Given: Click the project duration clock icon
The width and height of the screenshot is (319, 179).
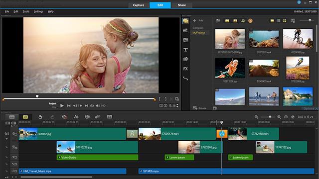Looking at the screenshot, I should coord(293,117).
